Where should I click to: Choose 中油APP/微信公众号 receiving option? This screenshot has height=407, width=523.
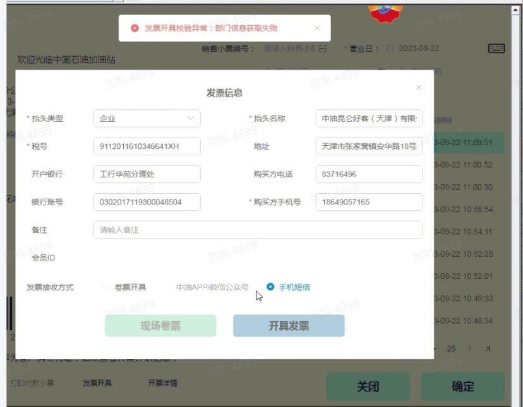212,287
